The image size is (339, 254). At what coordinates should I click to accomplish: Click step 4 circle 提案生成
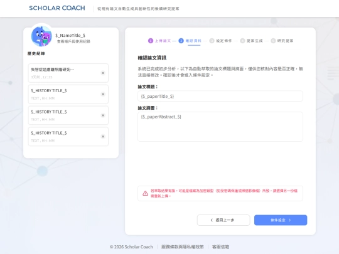click(x=242, y=41)
